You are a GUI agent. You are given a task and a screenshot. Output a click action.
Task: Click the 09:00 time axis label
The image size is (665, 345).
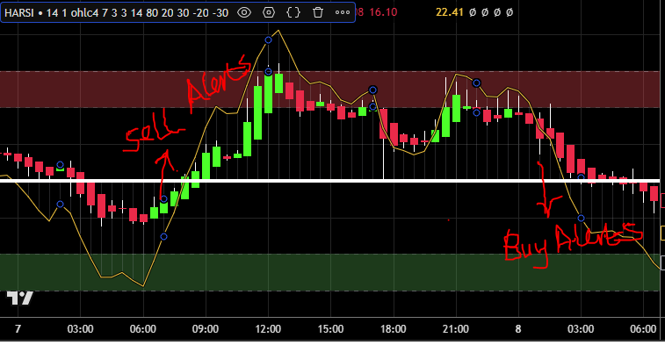click(x=206, y=329)
